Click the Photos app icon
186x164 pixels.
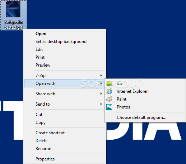pos(109,107)
